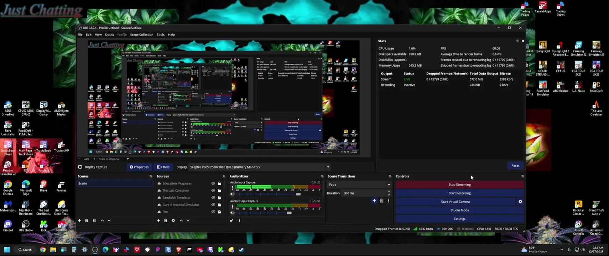The image size is (609, 256).
Task: Unlock The Last Caretaker source
Action: pos(219,191)
